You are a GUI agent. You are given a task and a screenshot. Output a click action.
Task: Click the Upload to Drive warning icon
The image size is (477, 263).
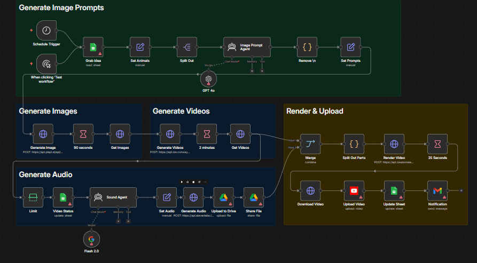230,204
